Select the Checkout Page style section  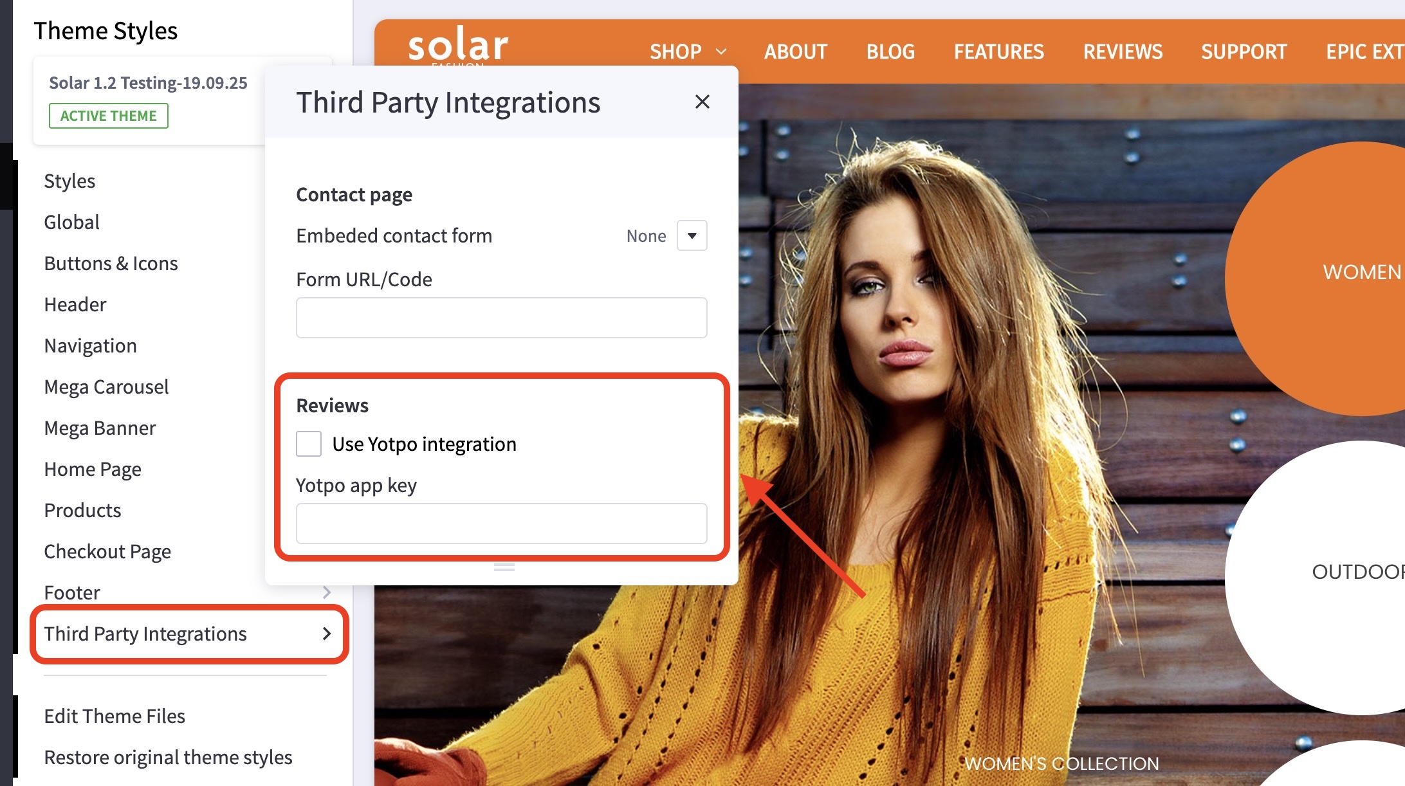click(107, 551)
